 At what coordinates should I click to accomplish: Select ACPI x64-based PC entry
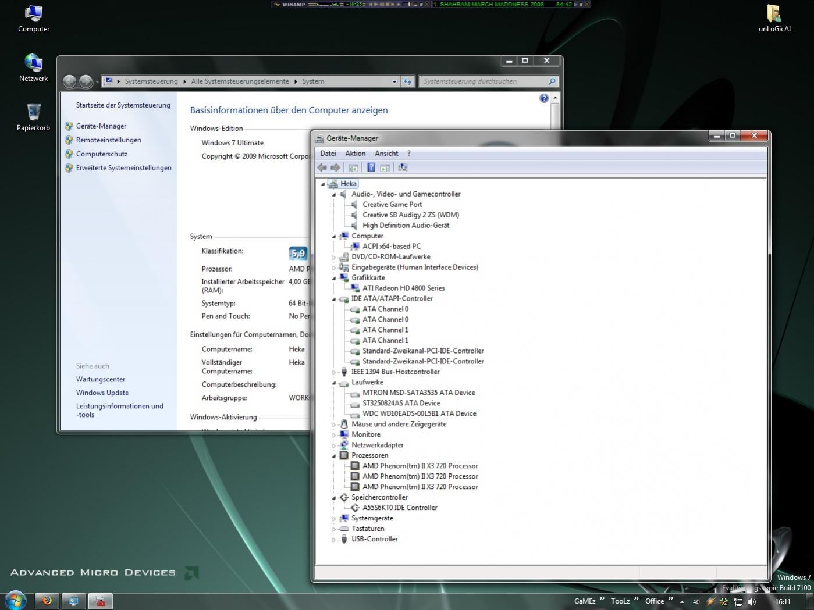tap(392, 246)
